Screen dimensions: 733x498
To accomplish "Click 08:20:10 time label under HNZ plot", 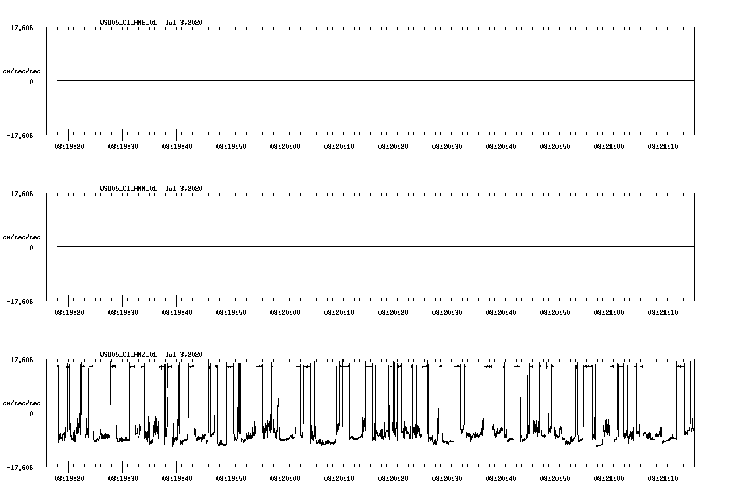I will tap(339, 478).
